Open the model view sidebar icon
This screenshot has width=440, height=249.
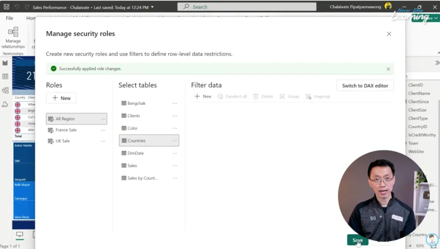(5, 90)
